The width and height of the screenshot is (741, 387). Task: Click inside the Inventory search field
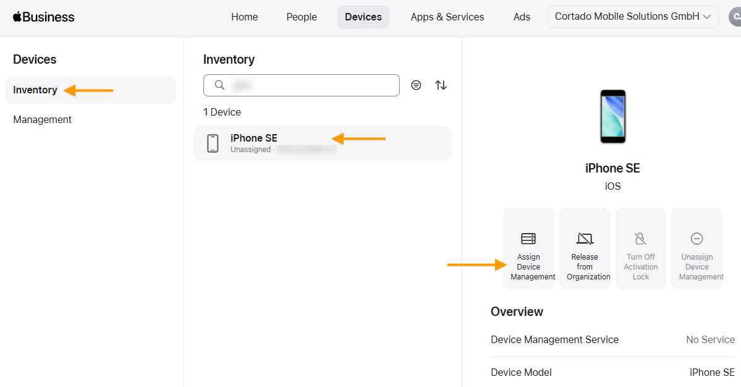coord(301,85)
